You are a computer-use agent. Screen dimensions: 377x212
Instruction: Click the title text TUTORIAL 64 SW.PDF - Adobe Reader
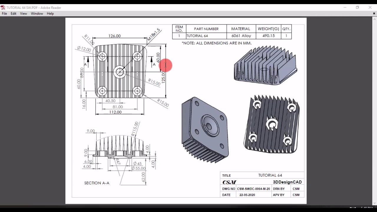(x=34, y=8)
